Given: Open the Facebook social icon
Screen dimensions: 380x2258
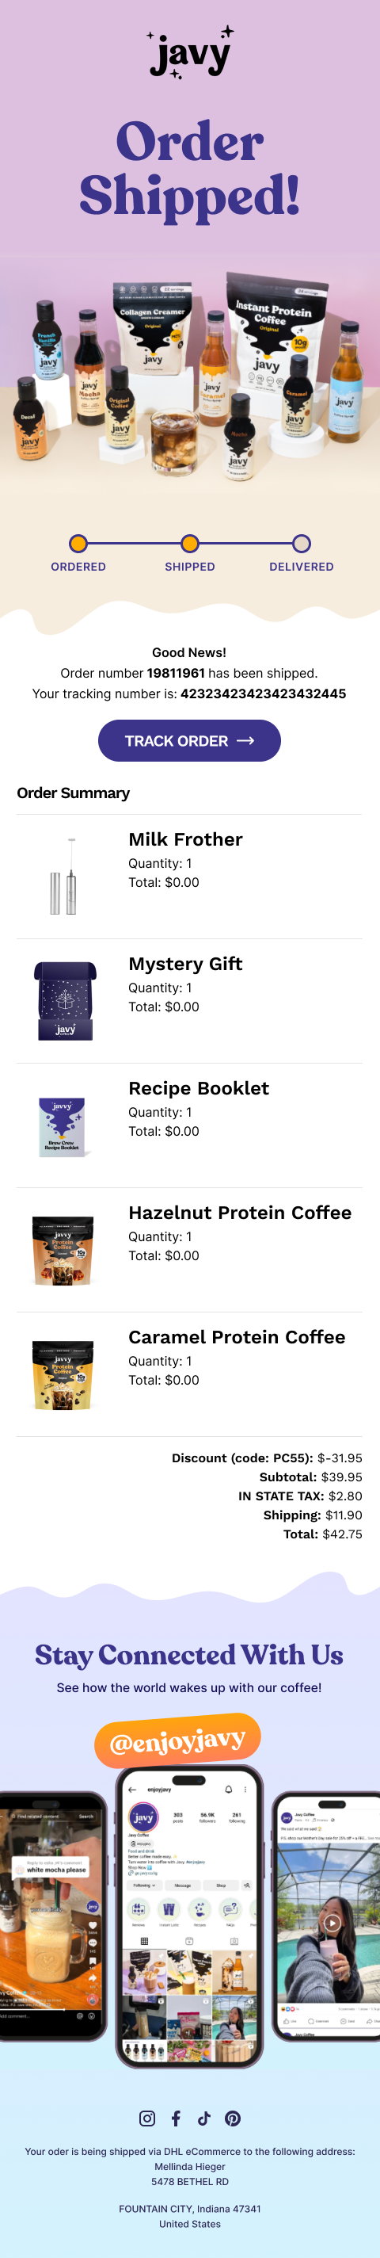Looking at the screenshot, I should point(176,2119).
